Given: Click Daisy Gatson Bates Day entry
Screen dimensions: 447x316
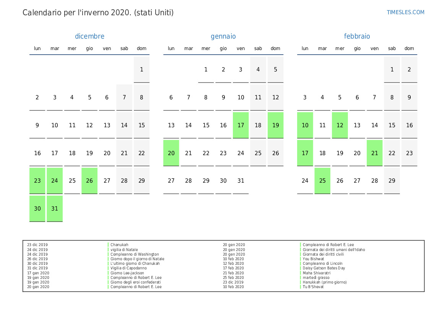Looking at the screenshot, I should [x=324, y=268].
